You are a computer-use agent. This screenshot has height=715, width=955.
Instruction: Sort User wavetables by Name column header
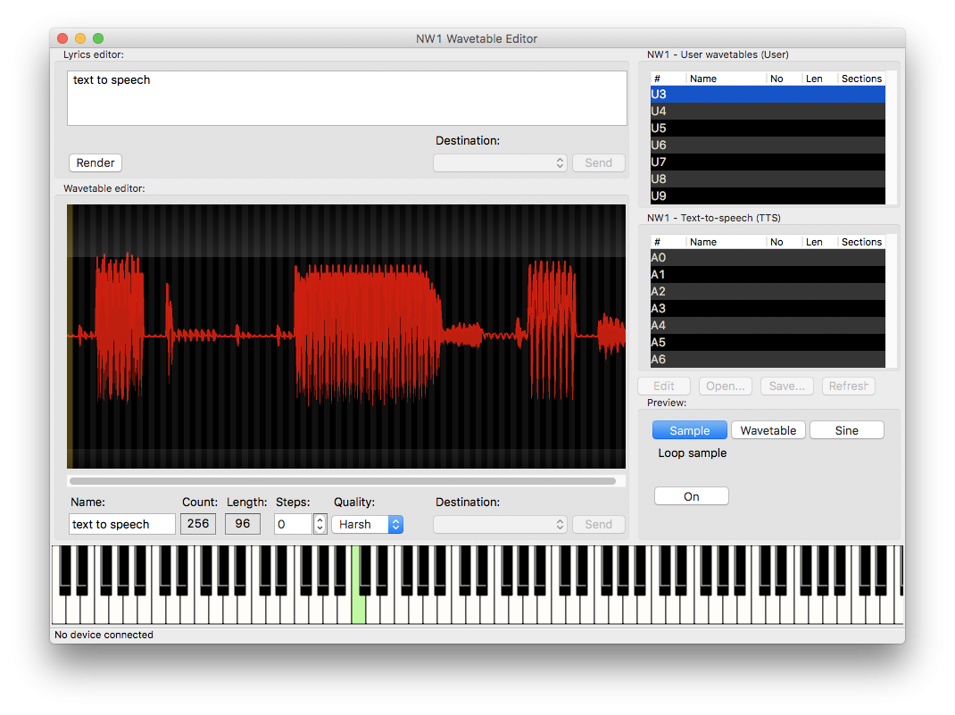pos(726,79)
